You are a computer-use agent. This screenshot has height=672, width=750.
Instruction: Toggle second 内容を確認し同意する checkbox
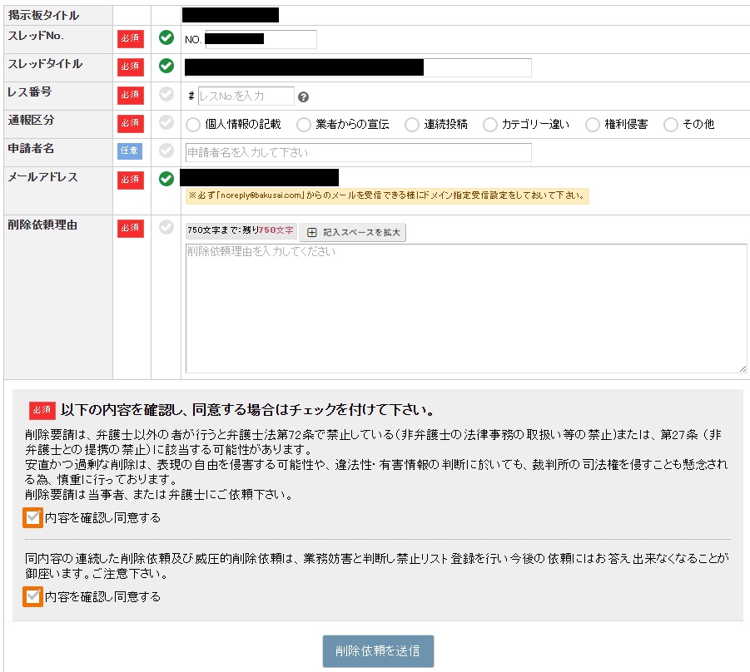[33, 596]
